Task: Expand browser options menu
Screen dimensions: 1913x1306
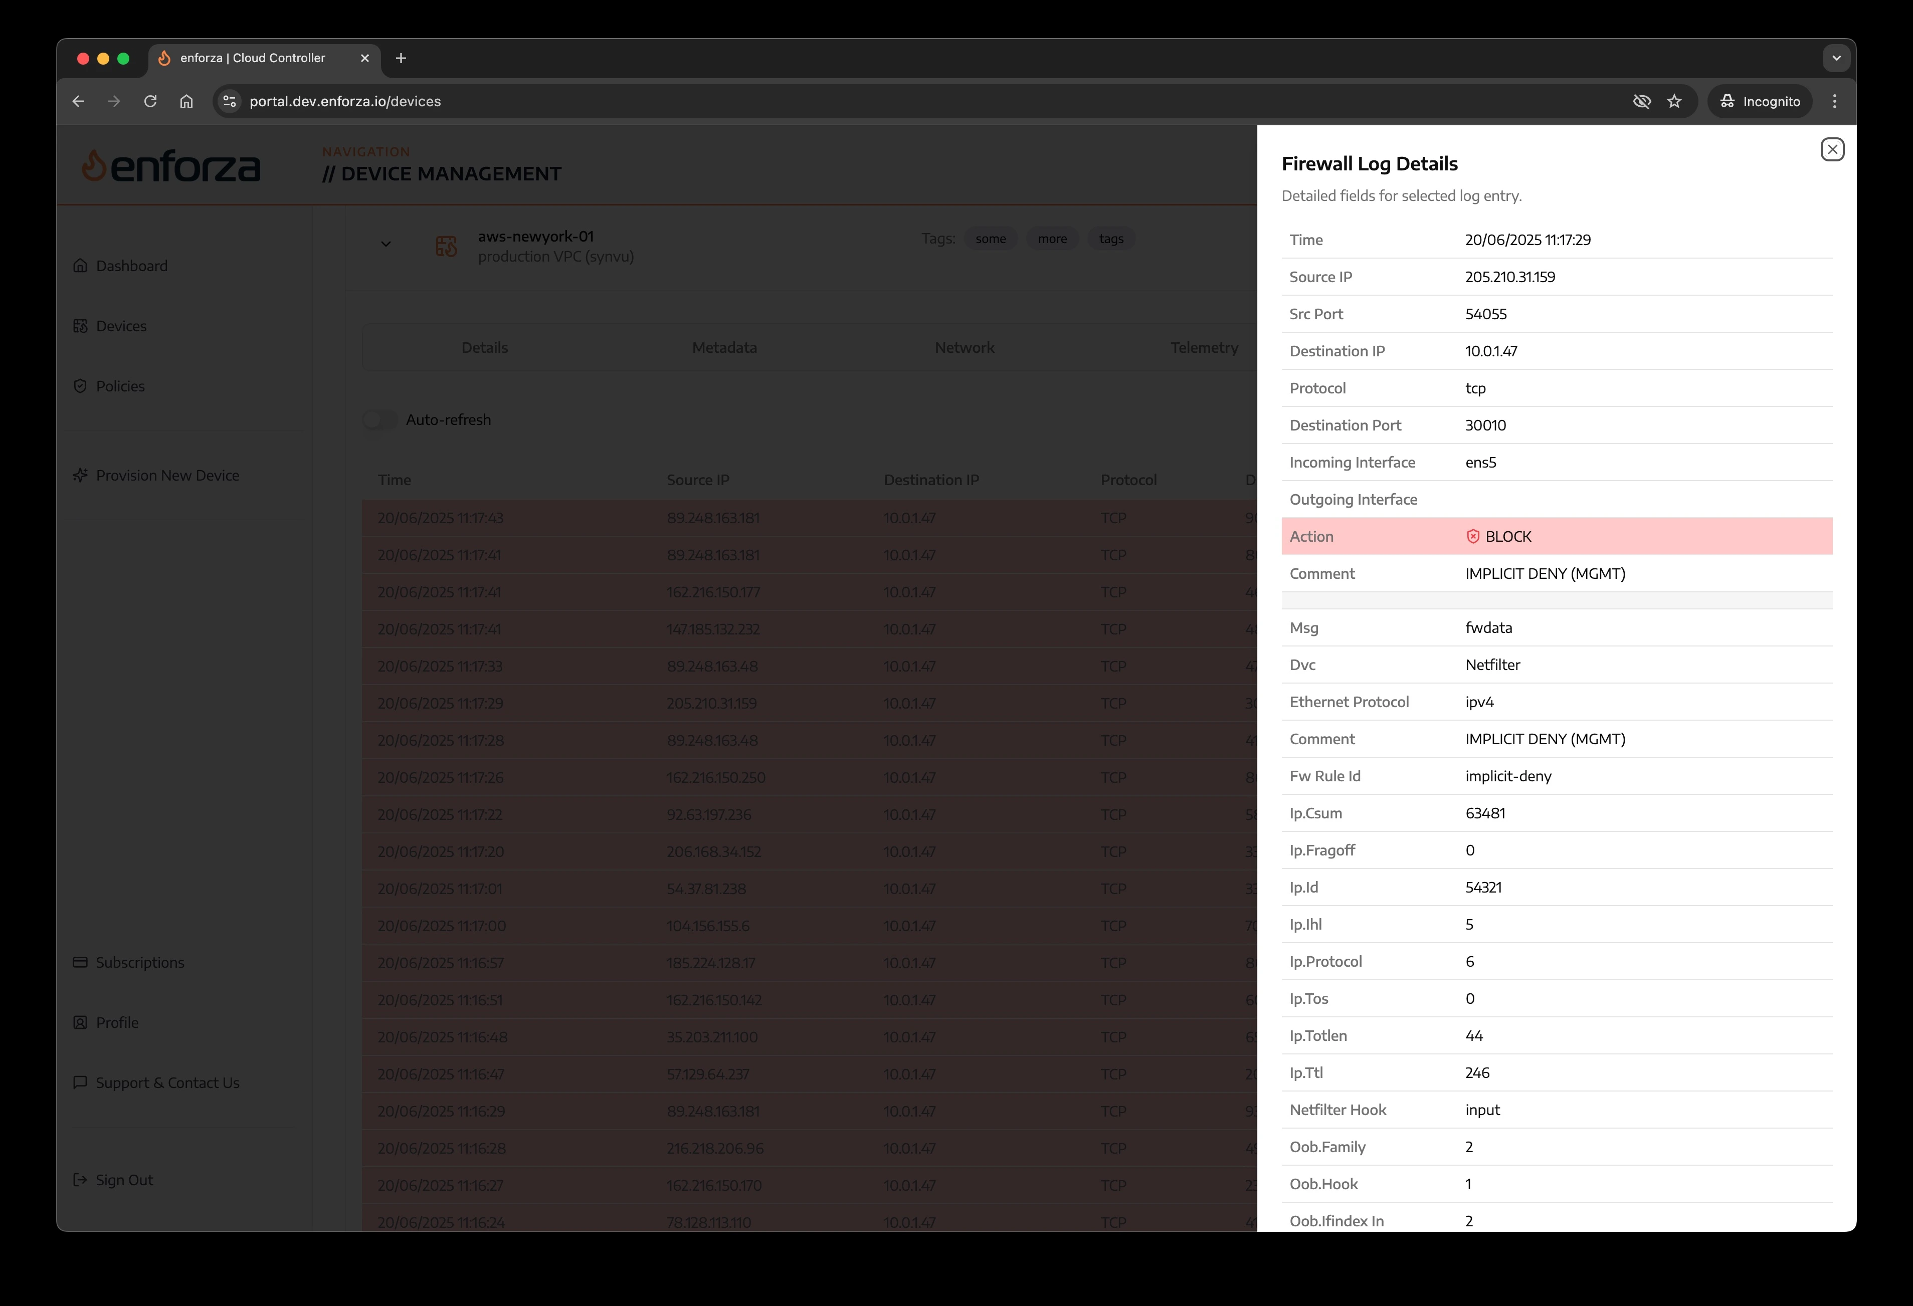Action: [1834, 101]
